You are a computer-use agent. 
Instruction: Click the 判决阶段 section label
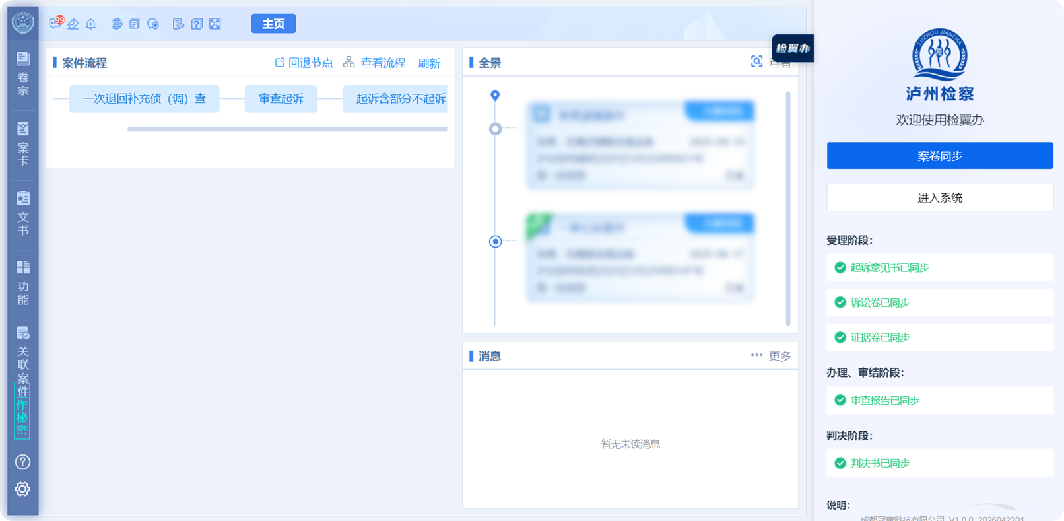(849, 436)
